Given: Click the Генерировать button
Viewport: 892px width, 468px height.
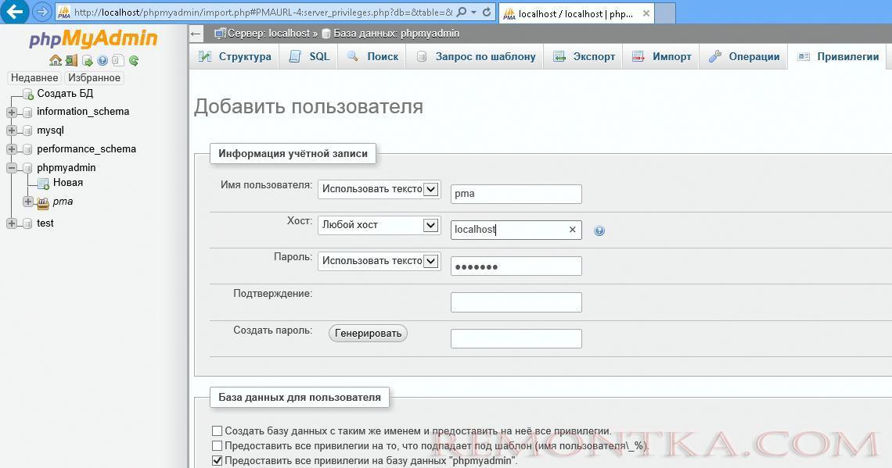Looking at the screenshot, I should [368, 334].
